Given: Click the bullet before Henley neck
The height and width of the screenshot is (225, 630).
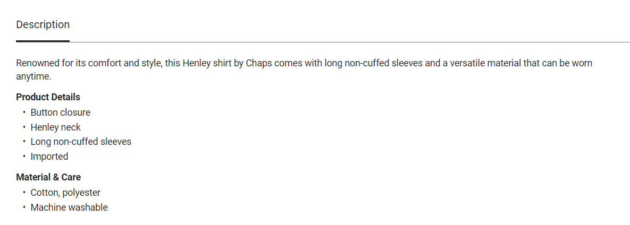Looking at the screenshot, I should click(x=24, y=127).
